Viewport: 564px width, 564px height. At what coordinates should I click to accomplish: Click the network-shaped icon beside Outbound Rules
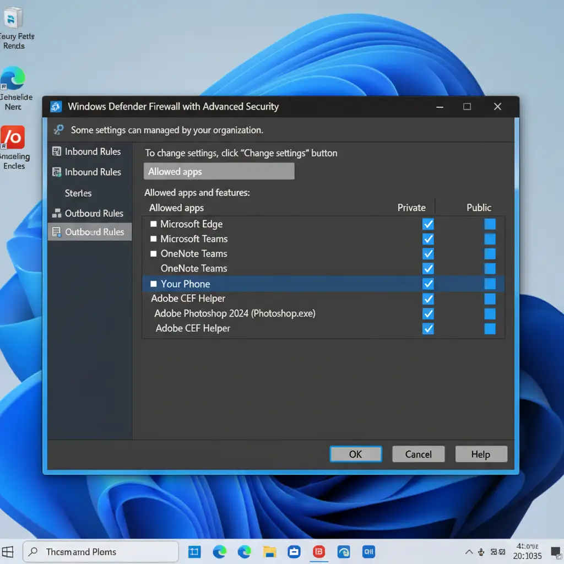click(x=56, y=213)
